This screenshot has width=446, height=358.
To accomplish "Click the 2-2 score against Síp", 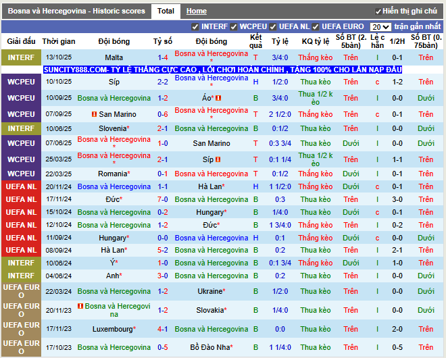I will (x=163, y=82).
